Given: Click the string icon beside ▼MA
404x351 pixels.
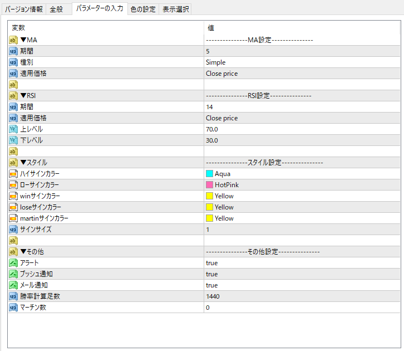Looking at the screenshot, I should point(13,40).
